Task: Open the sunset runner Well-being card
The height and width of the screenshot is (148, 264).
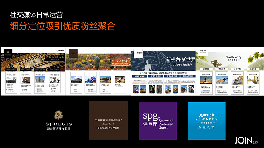Action: tap(206, 83)
